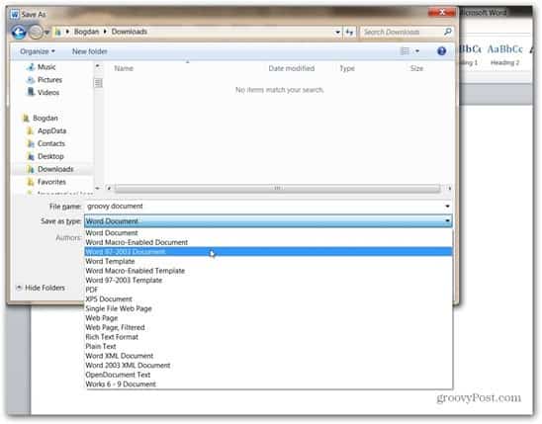
Task: Choose Word 97-2003 Document option
Action: [x=268, y=252]
